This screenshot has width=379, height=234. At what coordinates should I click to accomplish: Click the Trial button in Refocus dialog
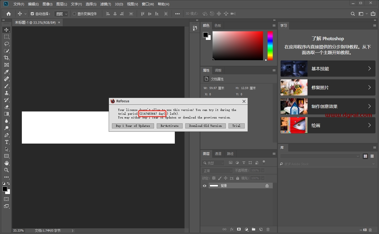pyautogui.click(x=237, y=126)
